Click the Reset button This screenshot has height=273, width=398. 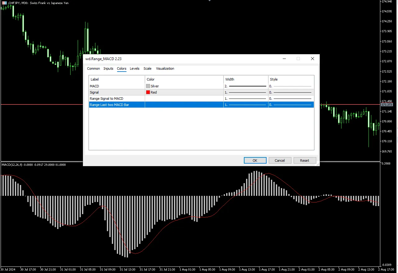(x=304, y=161)
